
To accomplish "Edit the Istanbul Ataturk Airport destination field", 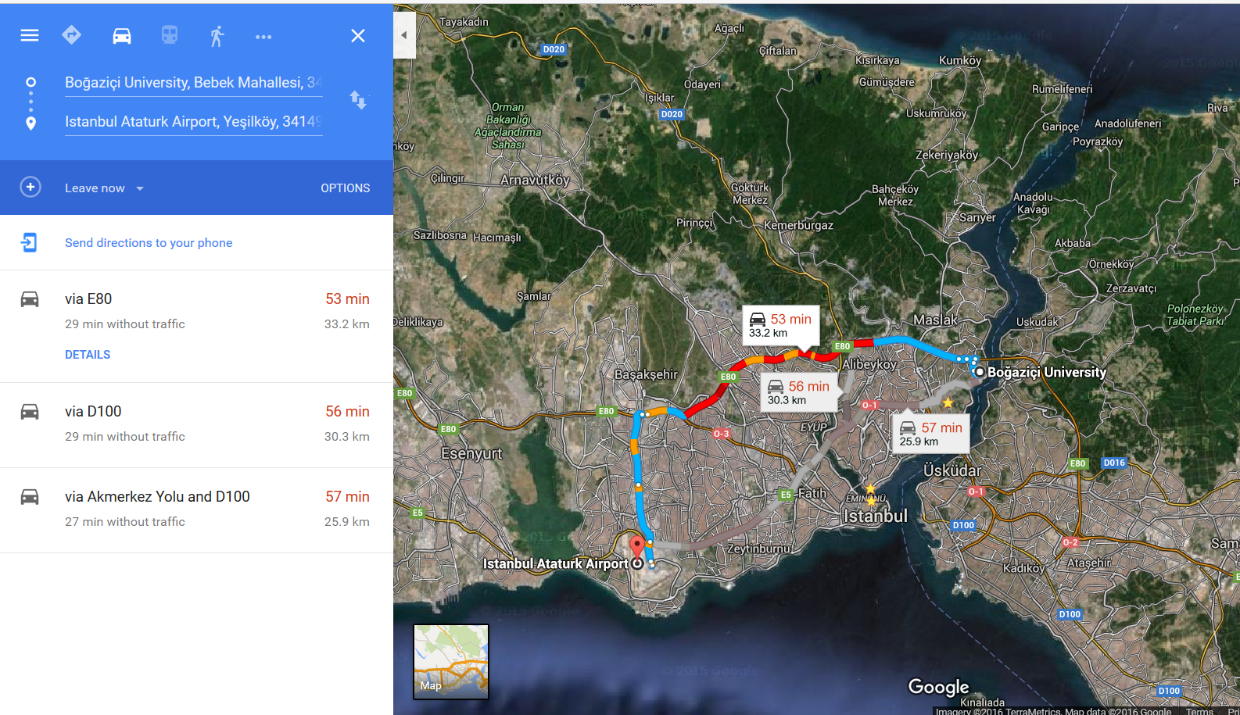I will (x=194, y=122).
